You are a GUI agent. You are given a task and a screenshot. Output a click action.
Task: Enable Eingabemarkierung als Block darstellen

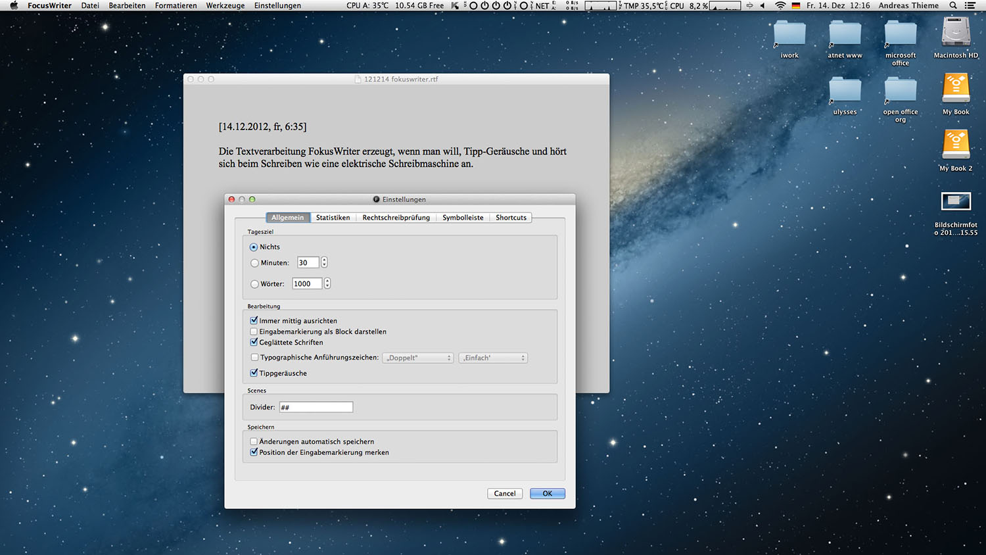(x=254, y=331)
